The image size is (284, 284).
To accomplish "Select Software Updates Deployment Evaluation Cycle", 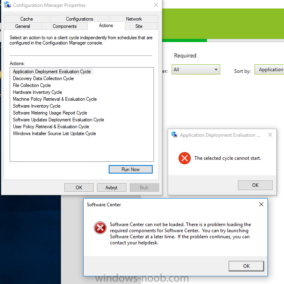I will pos(58,120).
